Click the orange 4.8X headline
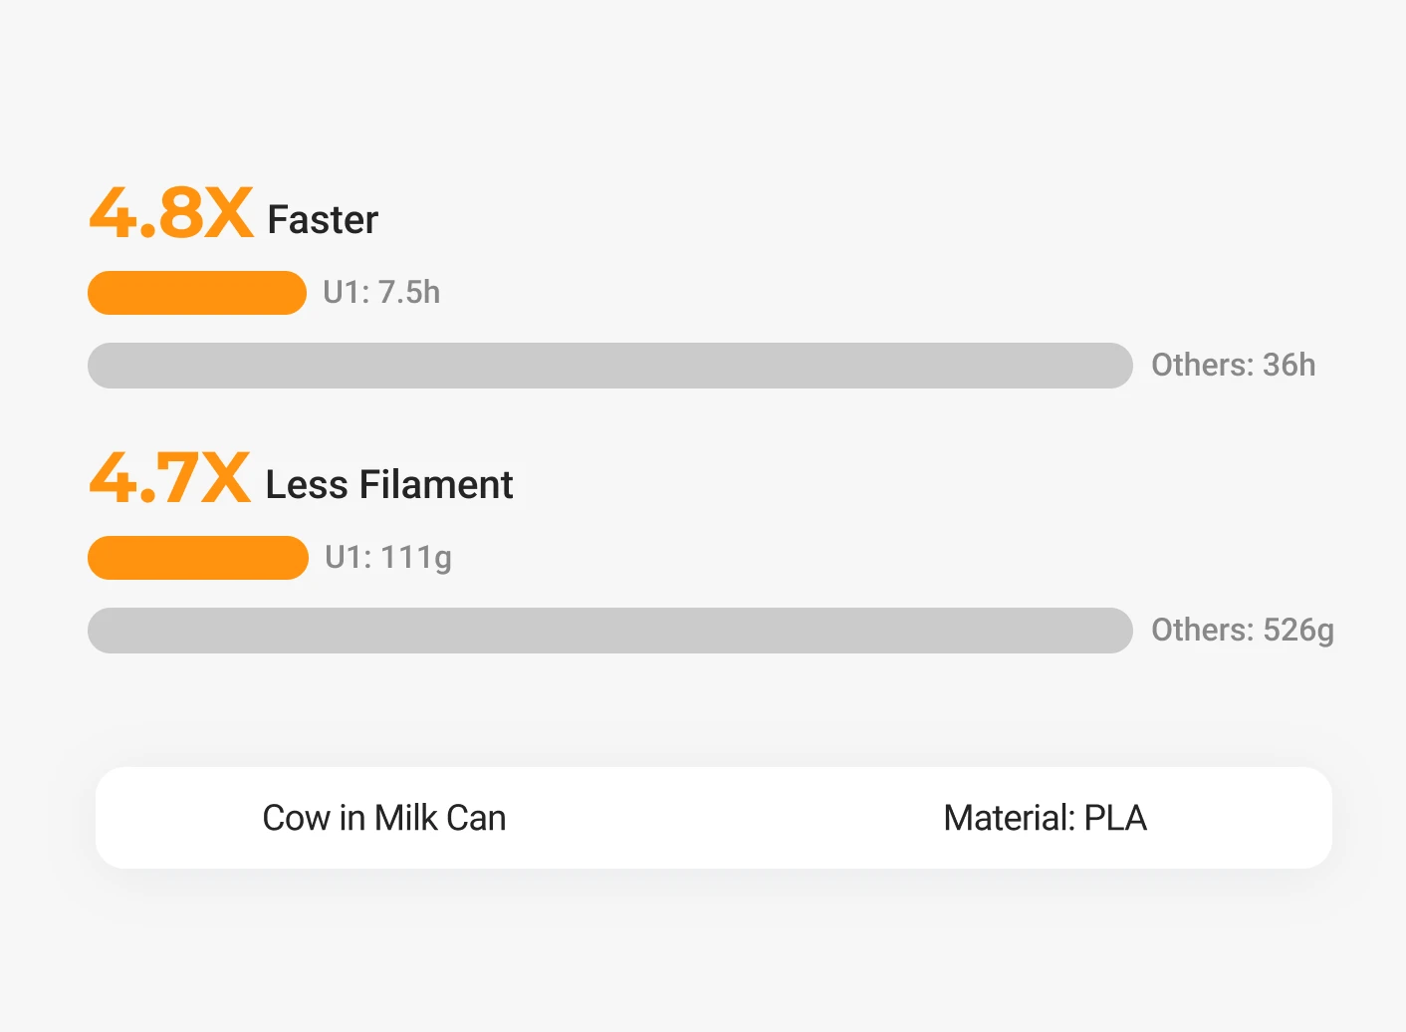1406x1032 pixels. coord(171,213)
